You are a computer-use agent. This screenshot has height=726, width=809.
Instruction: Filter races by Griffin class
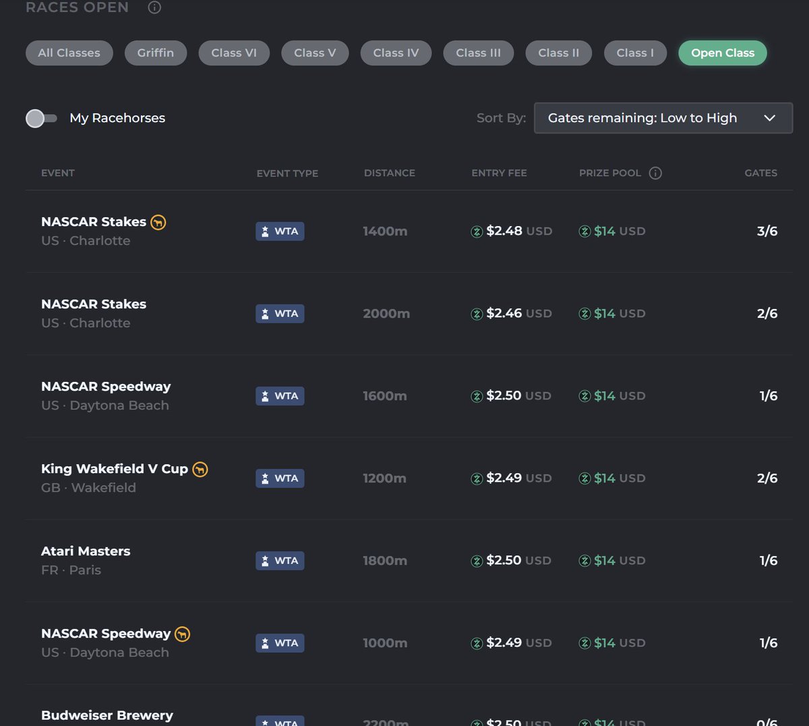pos(156,53)
